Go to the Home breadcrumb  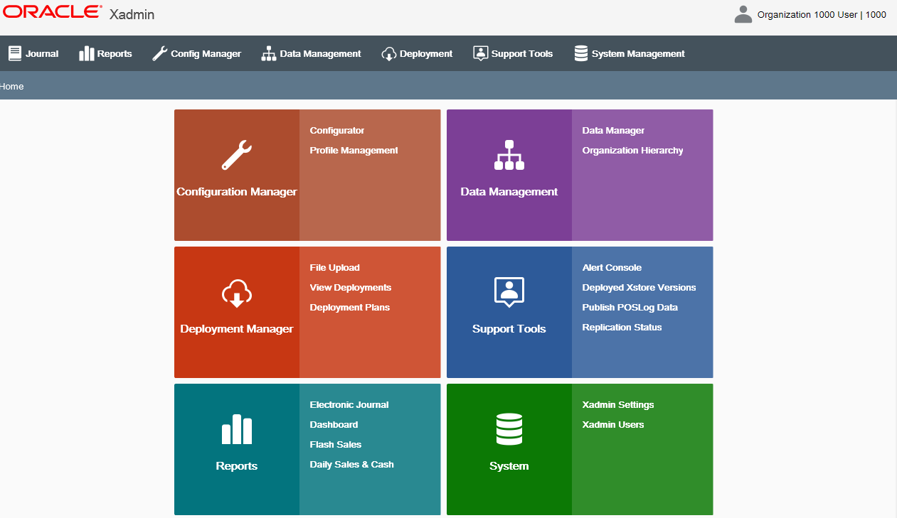(x=12, y=86)
